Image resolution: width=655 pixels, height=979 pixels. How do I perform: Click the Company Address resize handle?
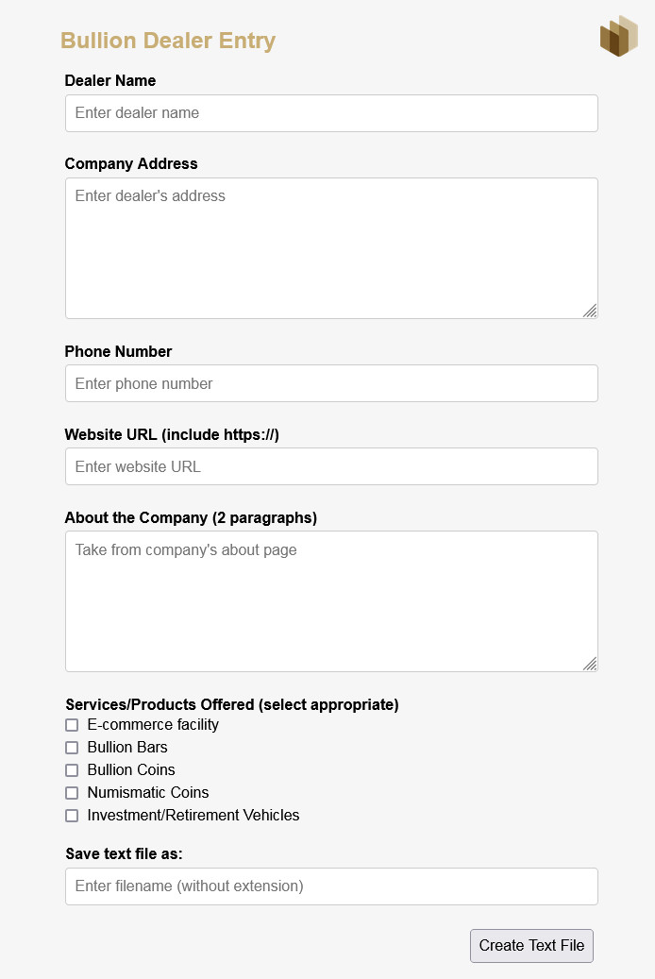pyautogui.click(x=590, y=311)
